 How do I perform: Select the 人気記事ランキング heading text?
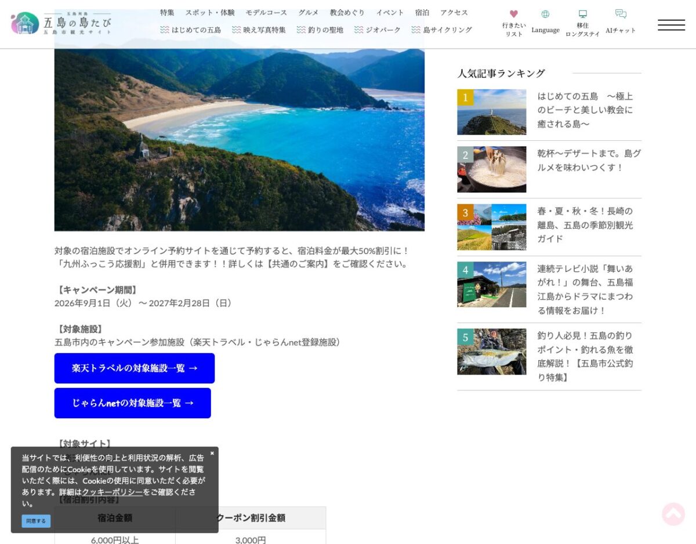(x=501, y=73)
